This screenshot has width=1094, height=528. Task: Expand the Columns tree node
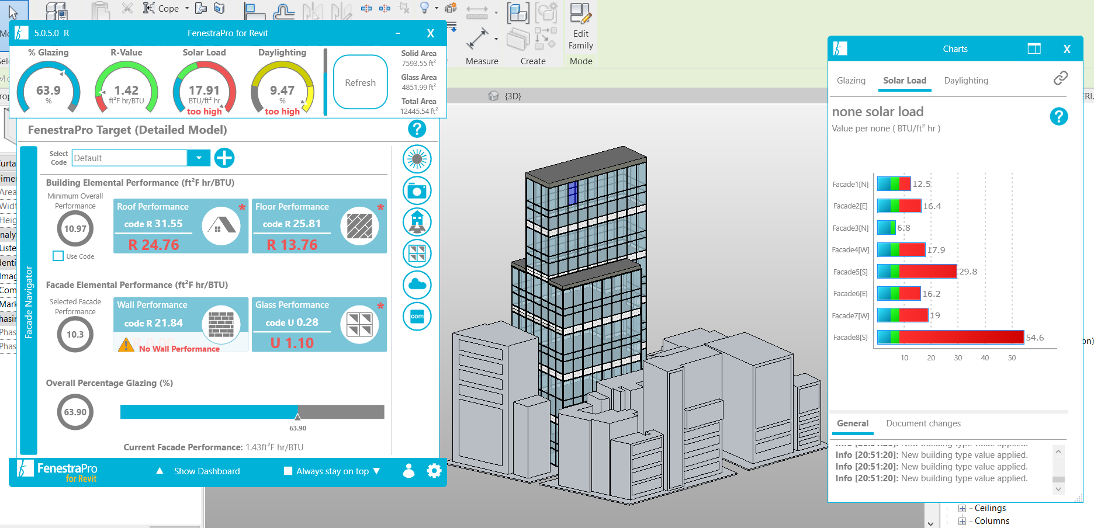point(961,521)
